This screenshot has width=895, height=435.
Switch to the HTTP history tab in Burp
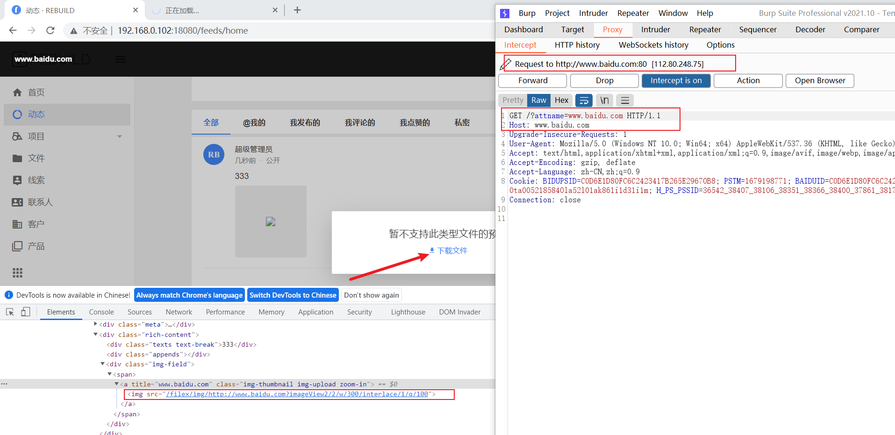pyautogui.click(x=577, y=45)
